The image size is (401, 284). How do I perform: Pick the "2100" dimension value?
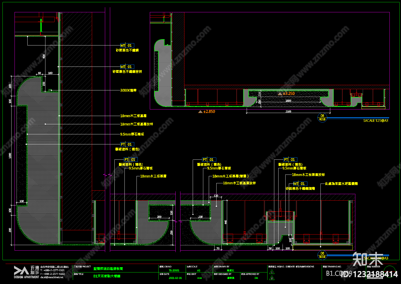[288, 111]
